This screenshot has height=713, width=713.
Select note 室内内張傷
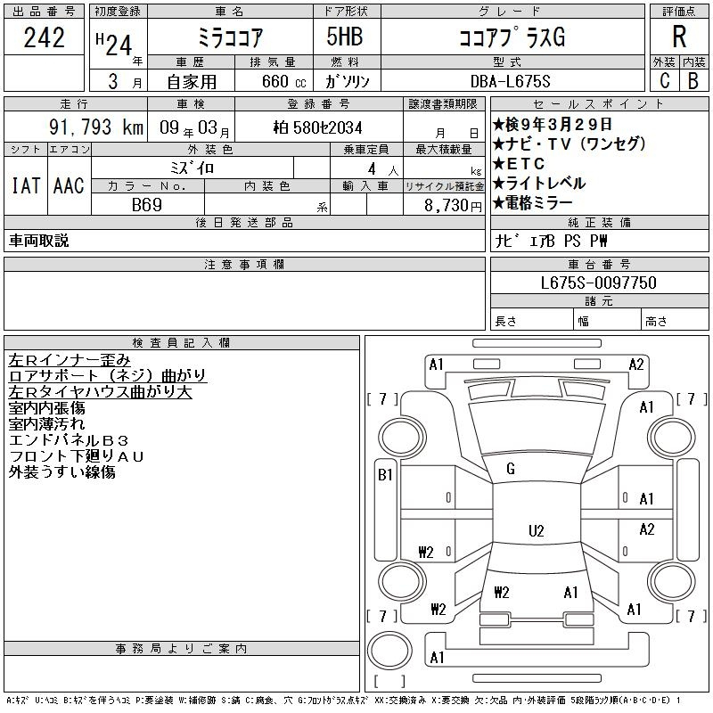(x=47, y=408)
